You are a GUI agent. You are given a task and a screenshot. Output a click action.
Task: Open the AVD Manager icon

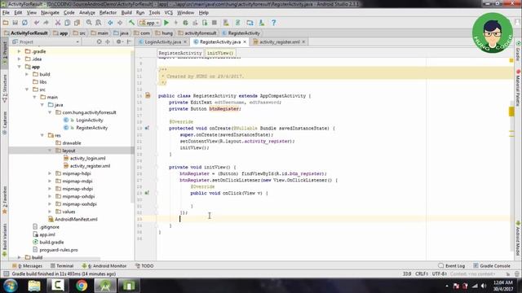[x=226, y=23]
